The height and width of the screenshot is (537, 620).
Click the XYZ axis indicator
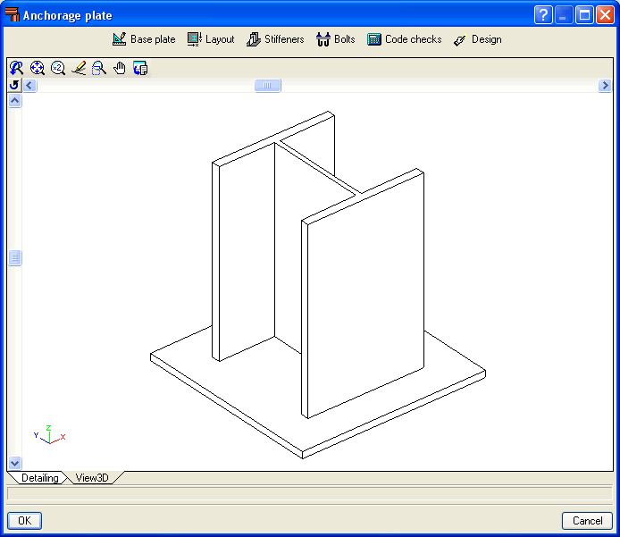coord(49,434)
